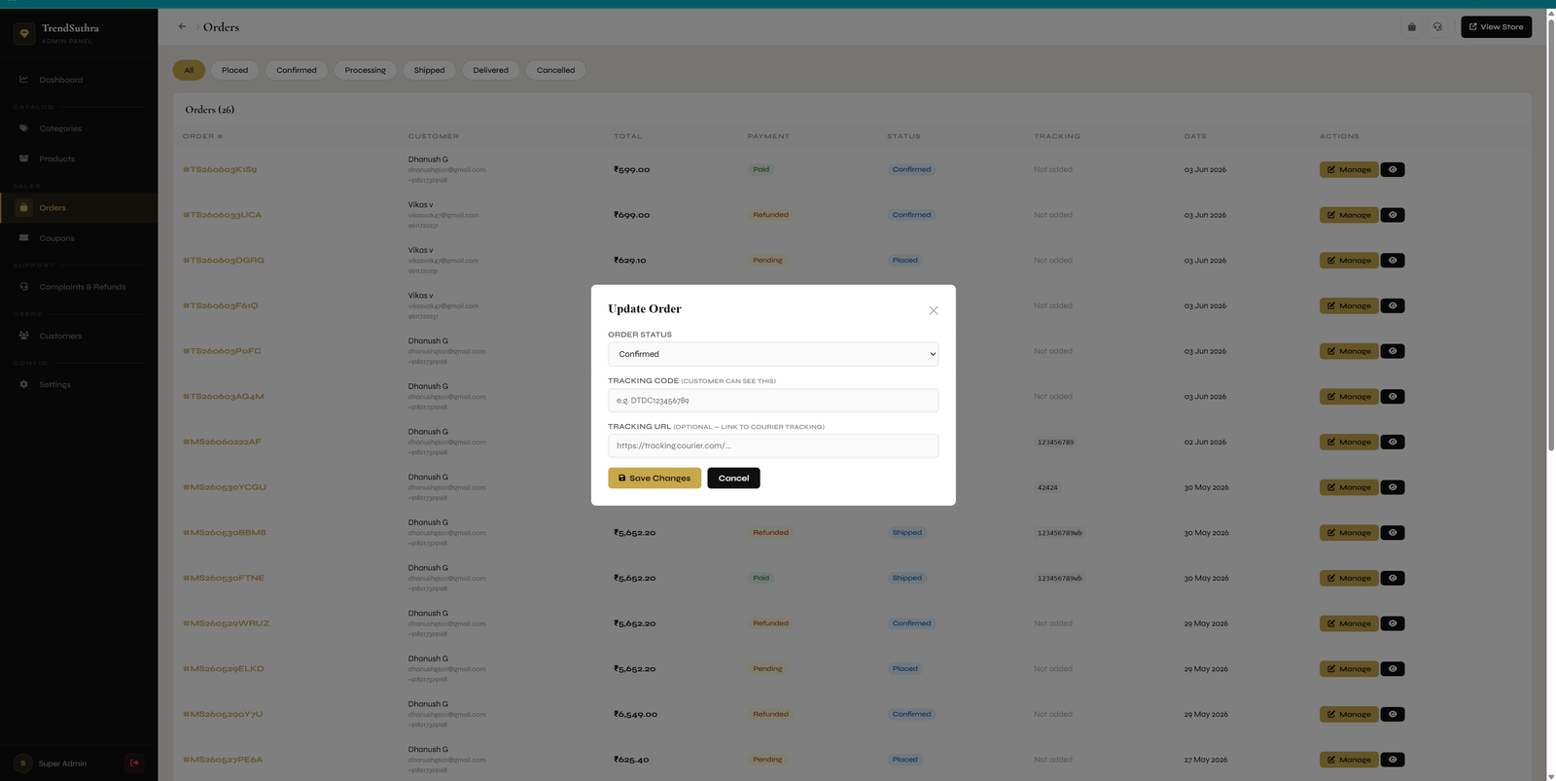1556x781 pixels.
Task: Click eye icon for order #TS260603AG4M
Action: pos(1393,396)
